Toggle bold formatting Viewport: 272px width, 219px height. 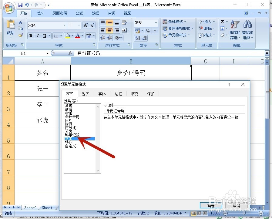(x=30, y=36)
